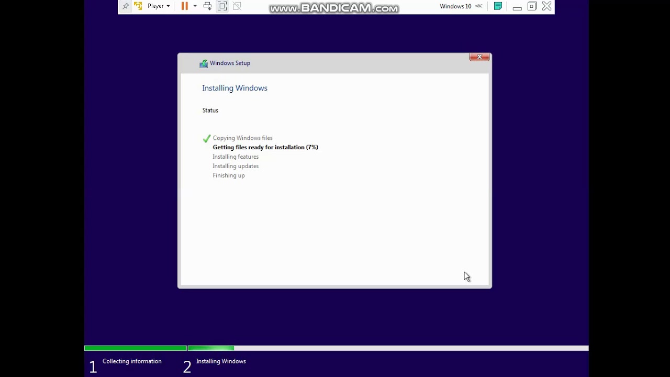Restore the VMware Player window size
670x377 pixels.
532,6
